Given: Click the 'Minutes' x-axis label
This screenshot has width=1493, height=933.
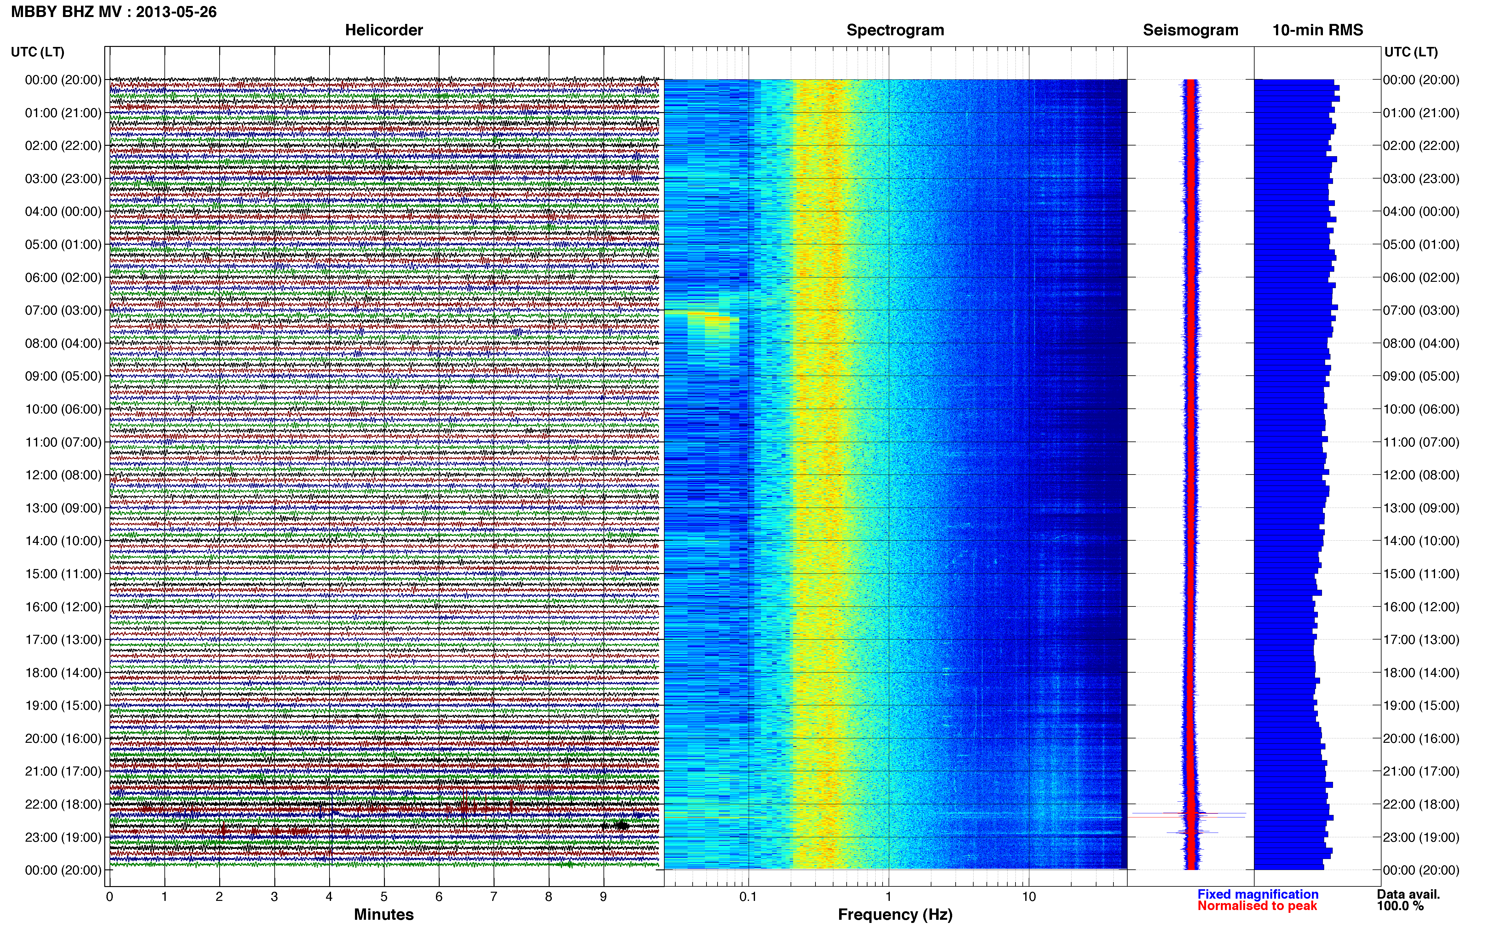Looking at the screenshot, I should pos(384,914).
